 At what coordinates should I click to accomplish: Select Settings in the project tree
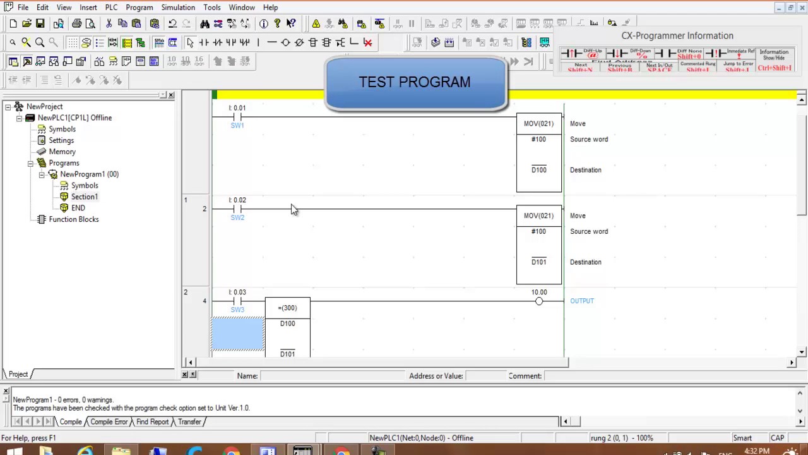click(61, 140)
